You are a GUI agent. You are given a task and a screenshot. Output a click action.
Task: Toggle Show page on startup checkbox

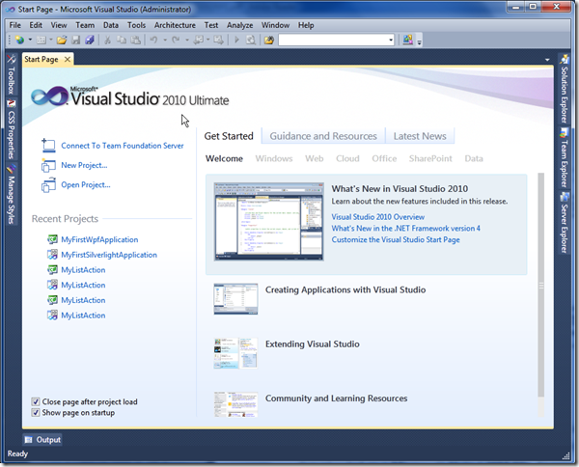[36, 412]
